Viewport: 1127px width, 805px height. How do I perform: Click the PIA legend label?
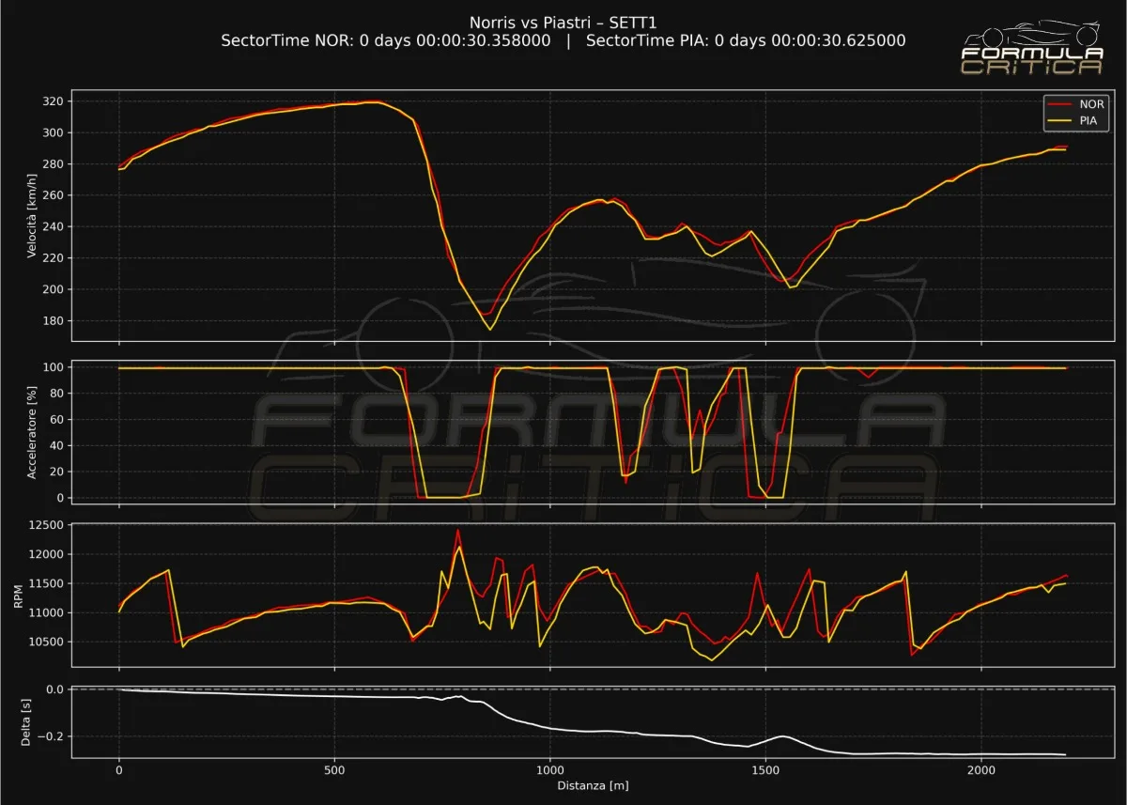click(1091, 121)
